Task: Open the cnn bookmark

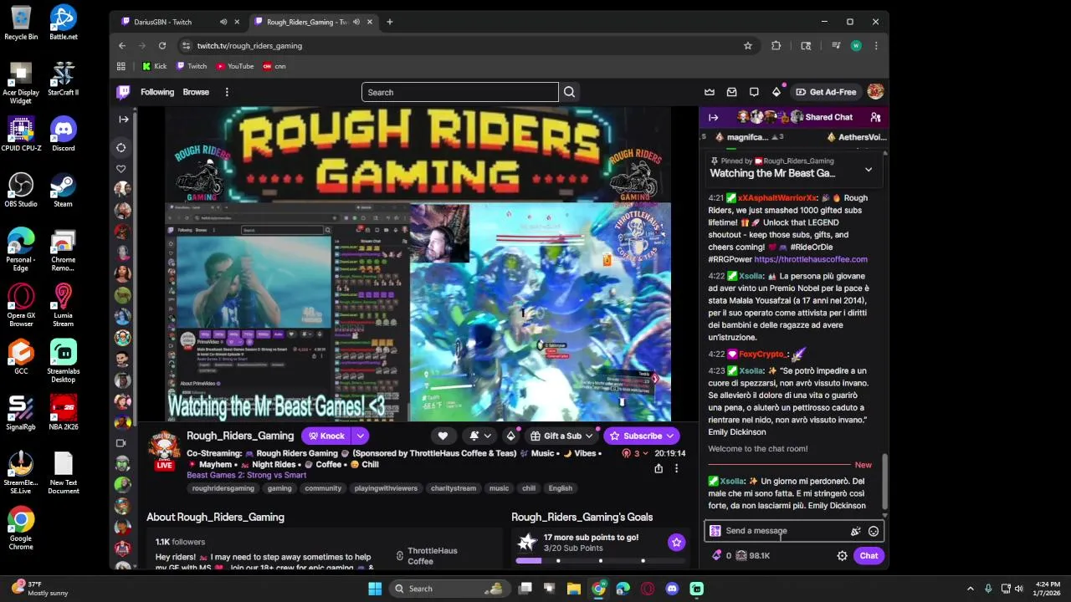Action: click(x=274, y=66)
